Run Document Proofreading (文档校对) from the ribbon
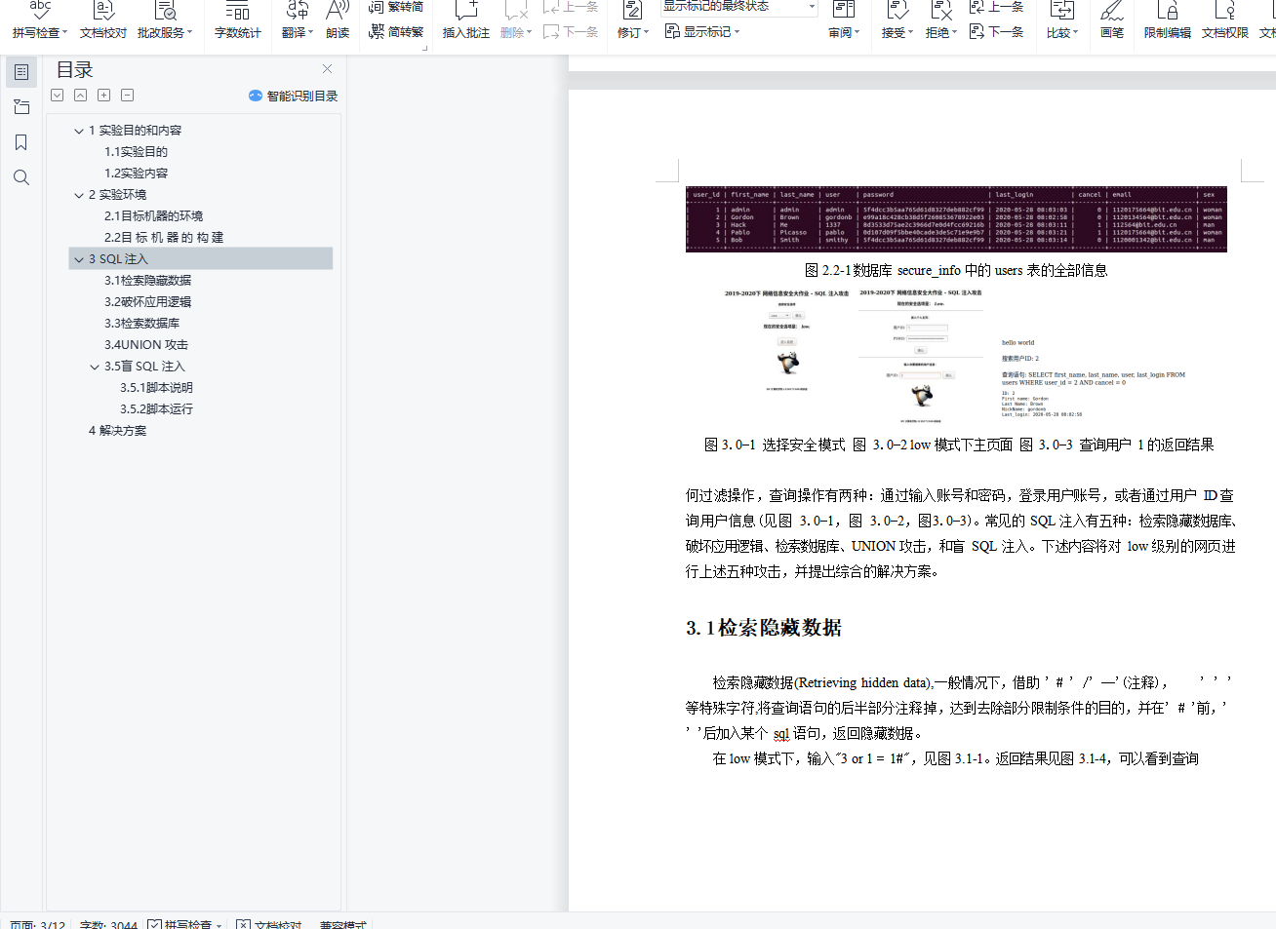The width and height of the screenshot is (1276, 929). click(103, 20)
